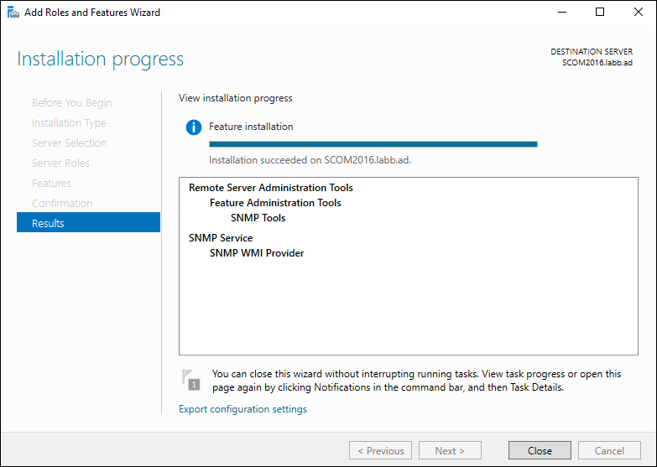The height and width of the screenshot is (467, 657).
Task: Click the notification flag icon near the wizard tip
Action: 191,380
